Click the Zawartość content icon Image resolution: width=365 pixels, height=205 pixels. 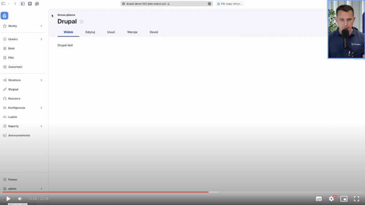coord(5,67)
